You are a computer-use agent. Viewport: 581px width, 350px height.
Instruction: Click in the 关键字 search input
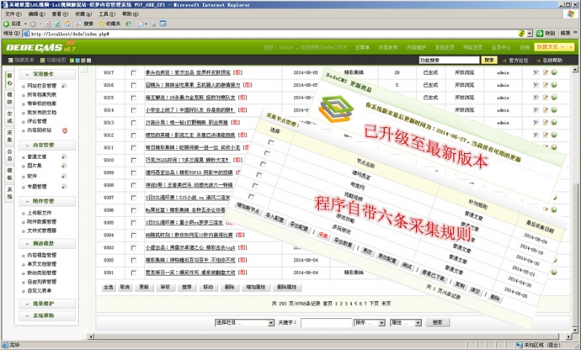point(326,322)
